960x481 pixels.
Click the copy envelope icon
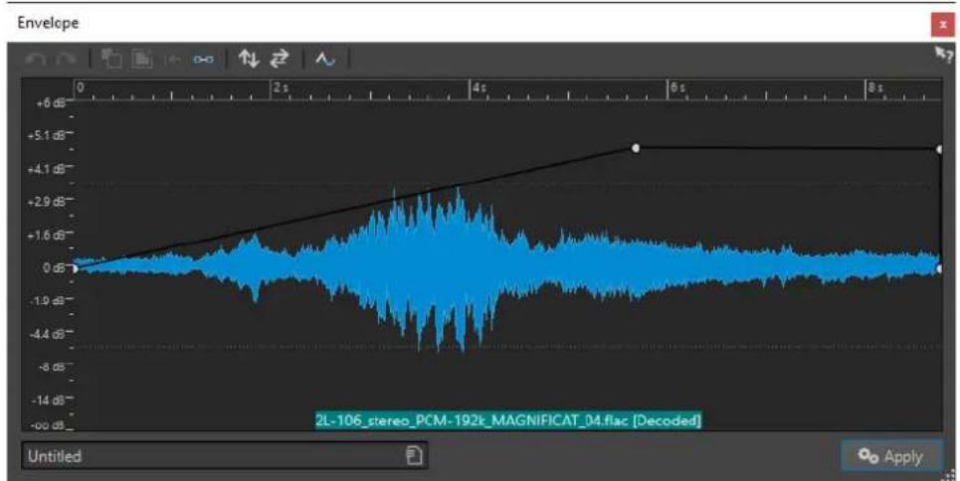[x=111, y=59]
